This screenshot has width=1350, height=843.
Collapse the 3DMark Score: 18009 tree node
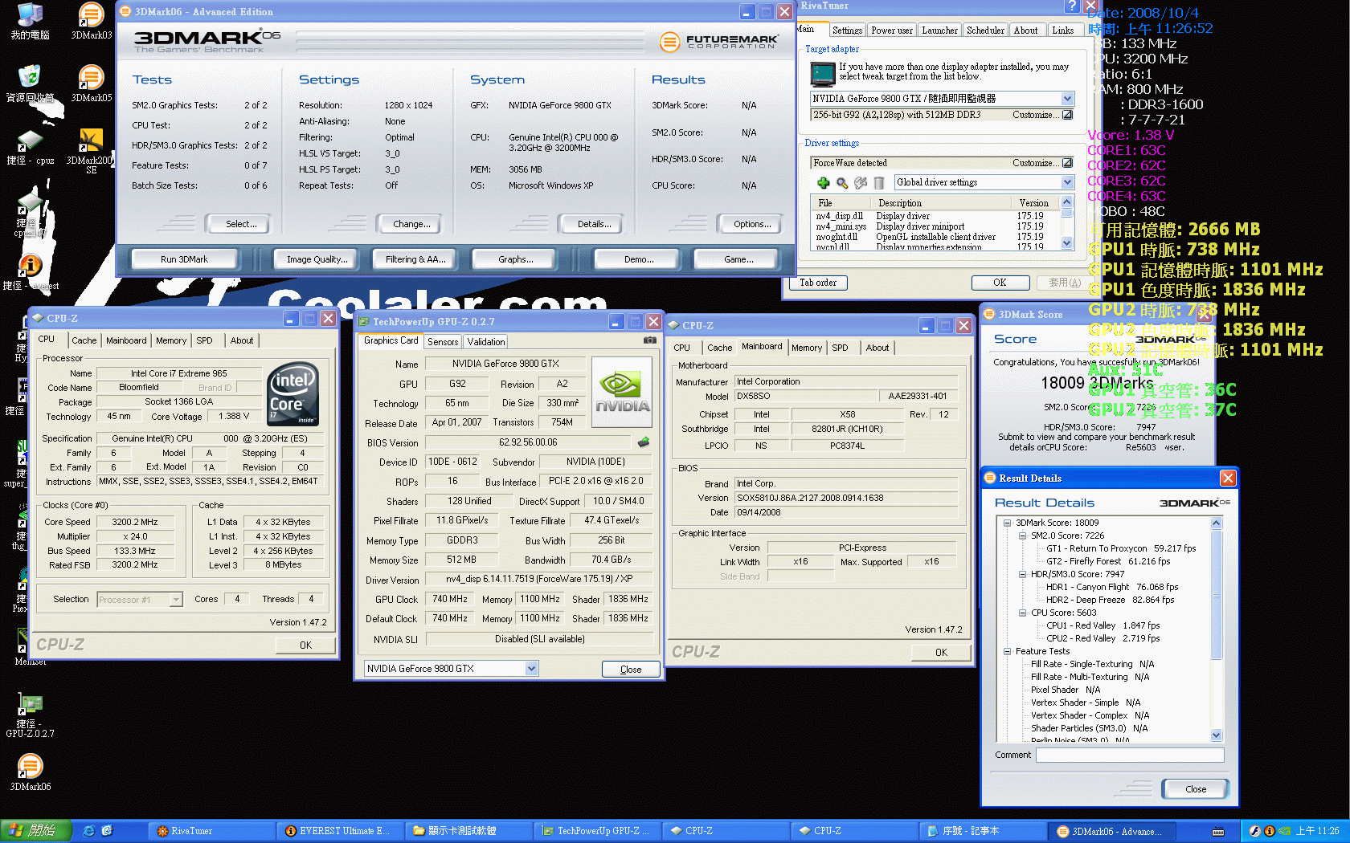tap(1007, 523)
